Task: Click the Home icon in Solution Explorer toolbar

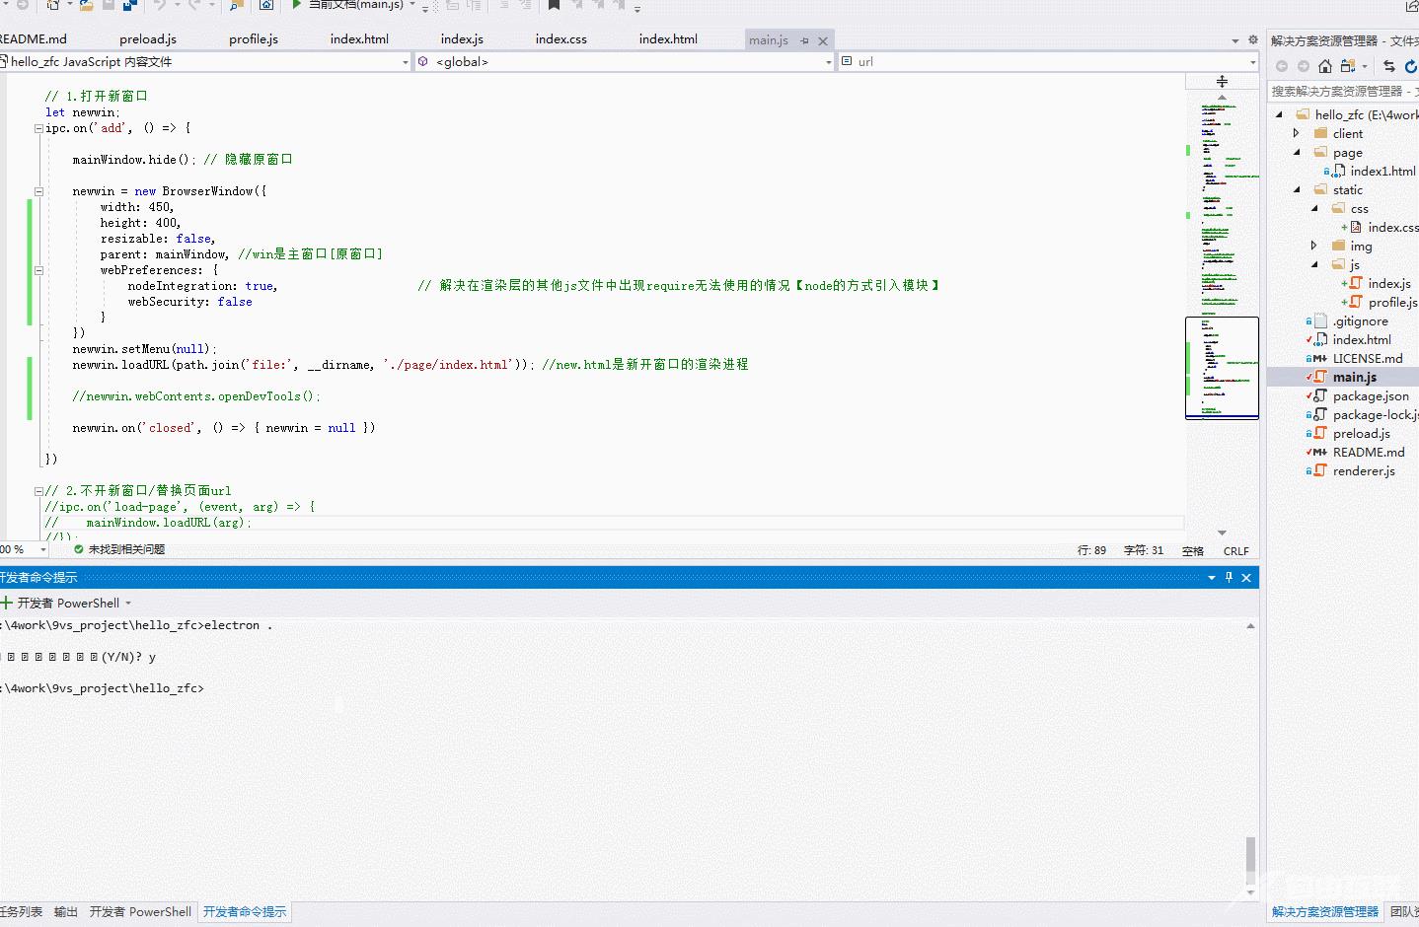Action: click(1325, 66)
